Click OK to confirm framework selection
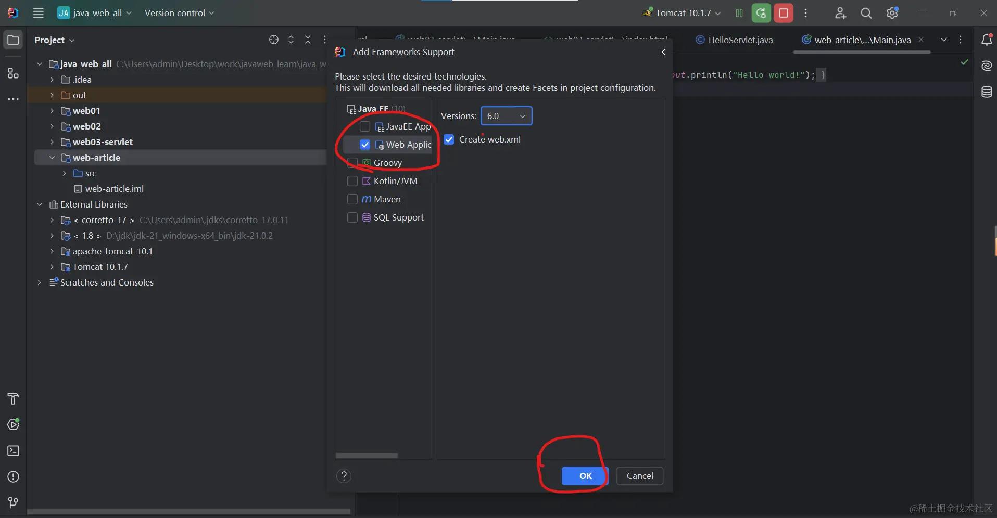This screenshot has width=997, height=518. 584,476
